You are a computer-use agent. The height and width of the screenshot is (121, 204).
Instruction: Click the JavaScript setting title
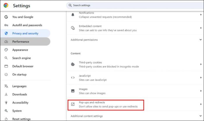[x=85, y=76]
